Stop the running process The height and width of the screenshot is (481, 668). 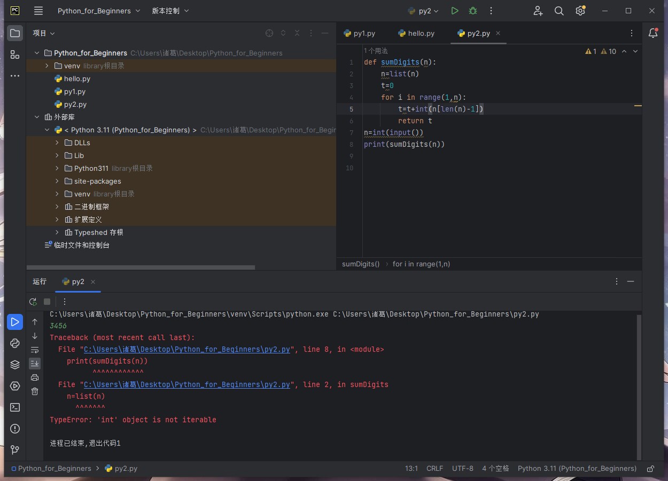click(47, 302)
